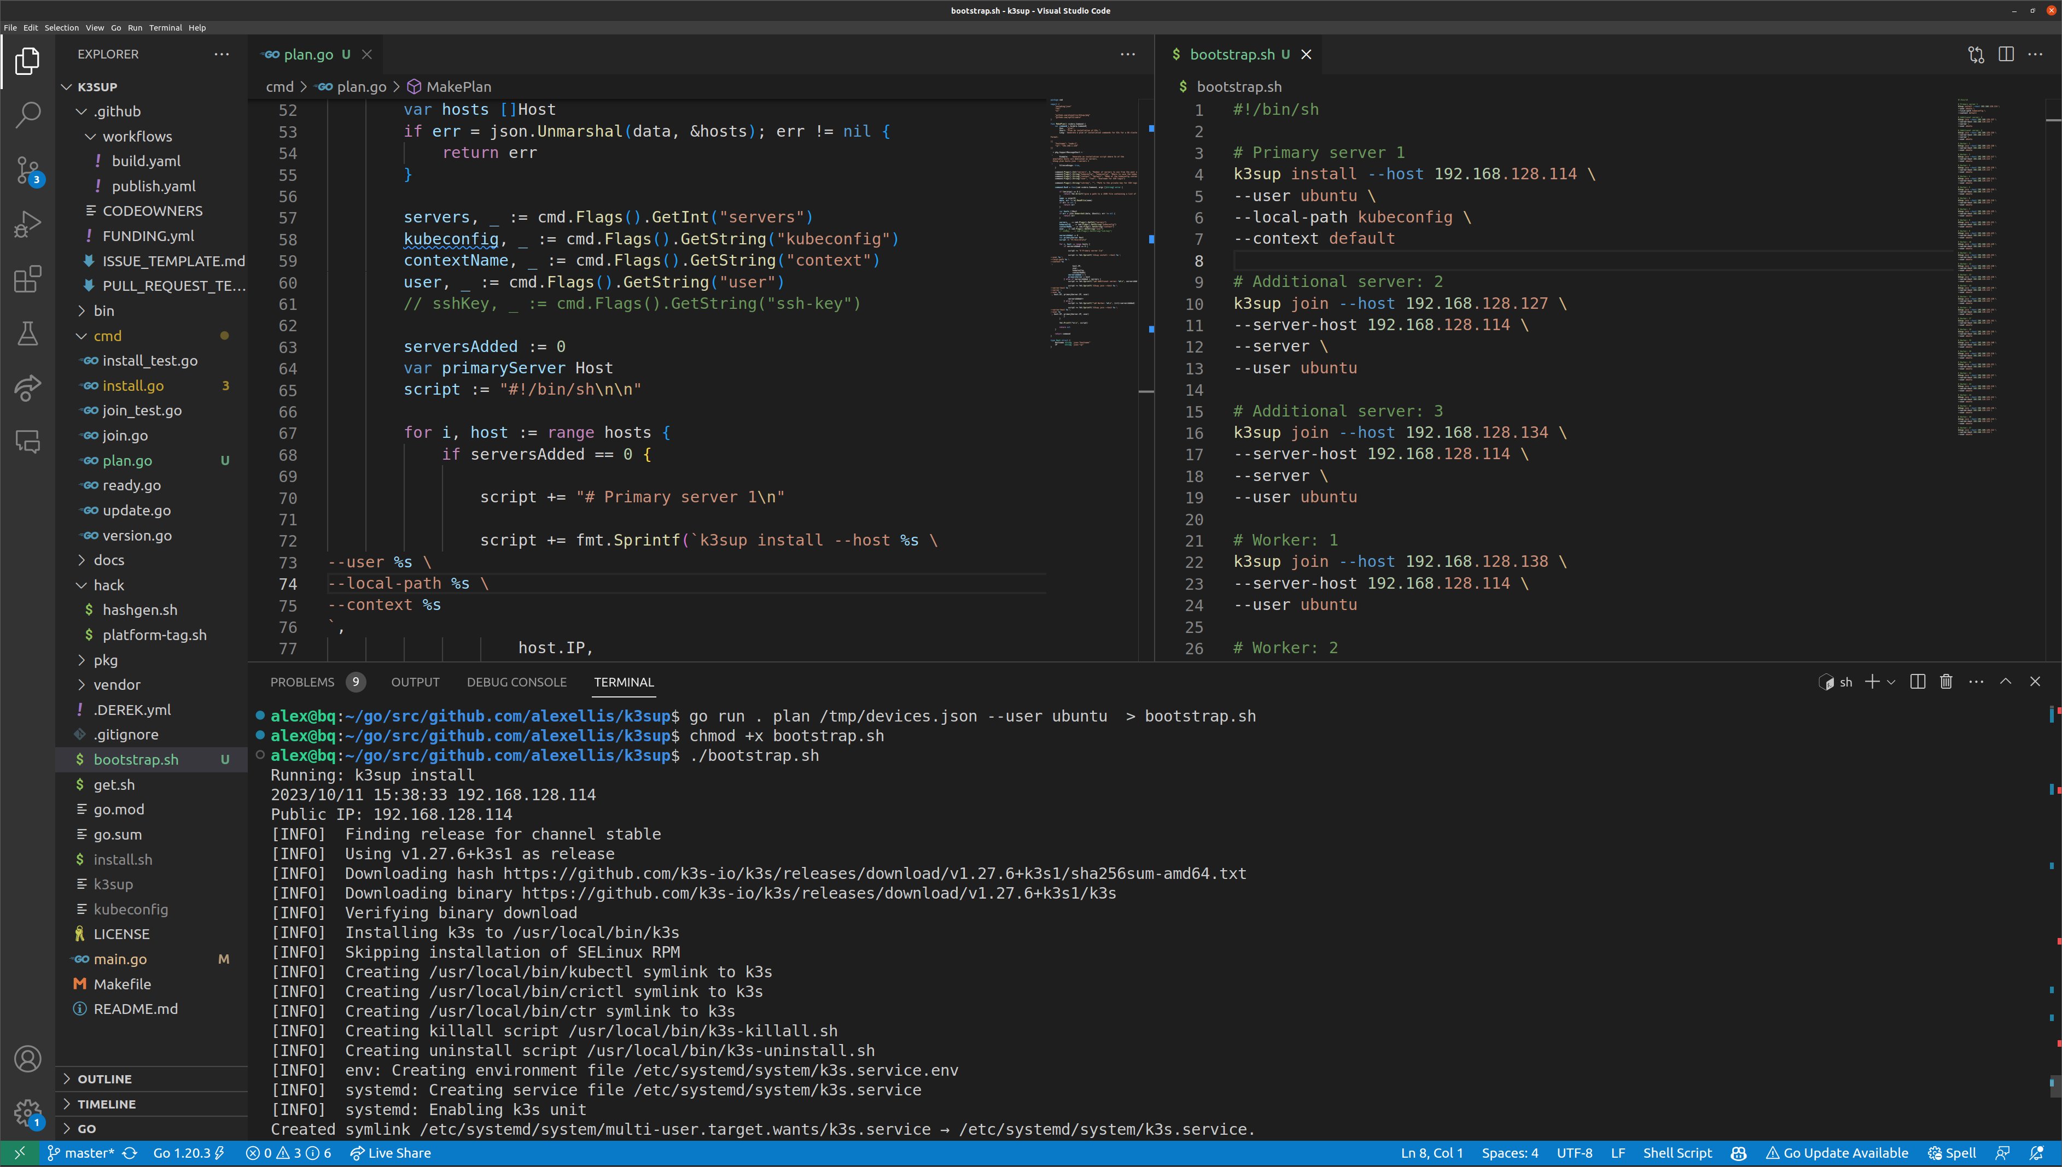Open the Remote Explorer activity bar icon
The width and height of the screenshot is (2062, 1167).
coord(27,442)
